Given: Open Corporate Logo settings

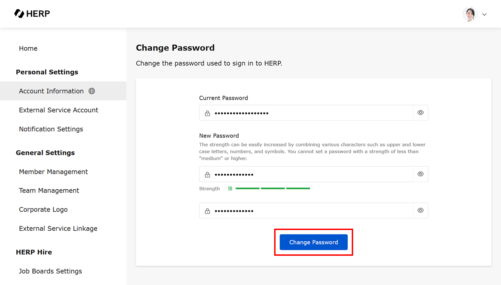Looking at the screenshot, I should coord(43,209).
